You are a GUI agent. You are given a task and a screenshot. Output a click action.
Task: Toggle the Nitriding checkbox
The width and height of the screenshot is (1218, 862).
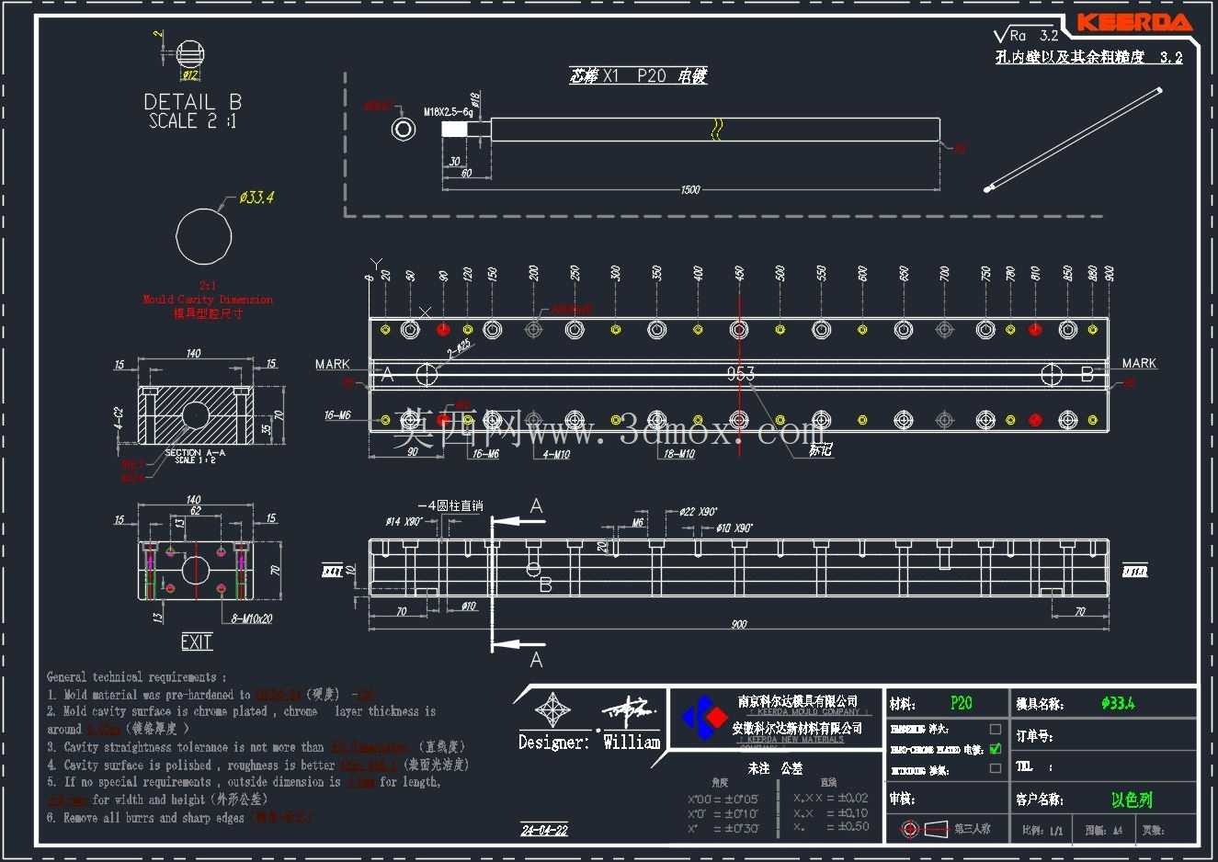[995, 769]
